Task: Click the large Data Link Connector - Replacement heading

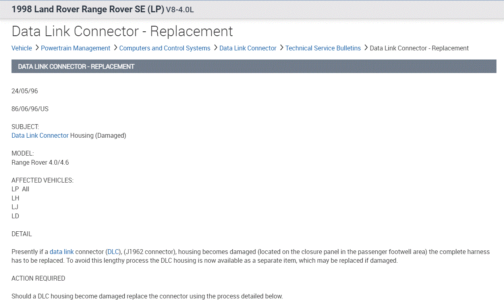Action: [122, 31]
